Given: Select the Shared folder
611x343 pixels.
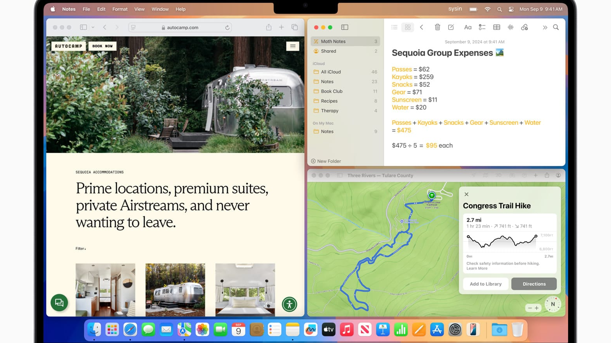Looking at the screenshot, I should click(x=345, y=51).
